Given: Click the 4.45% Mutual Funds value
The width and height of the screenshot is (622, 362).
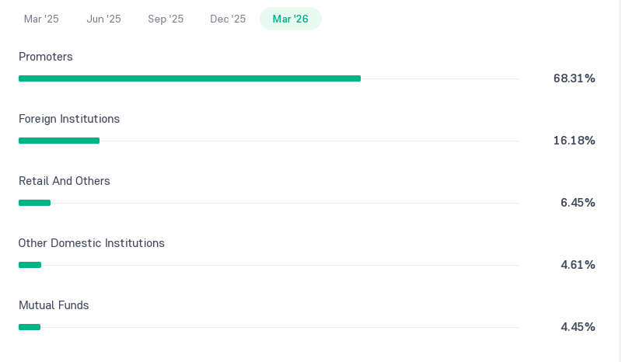Looking at the screenshot, I should point(578,327).
